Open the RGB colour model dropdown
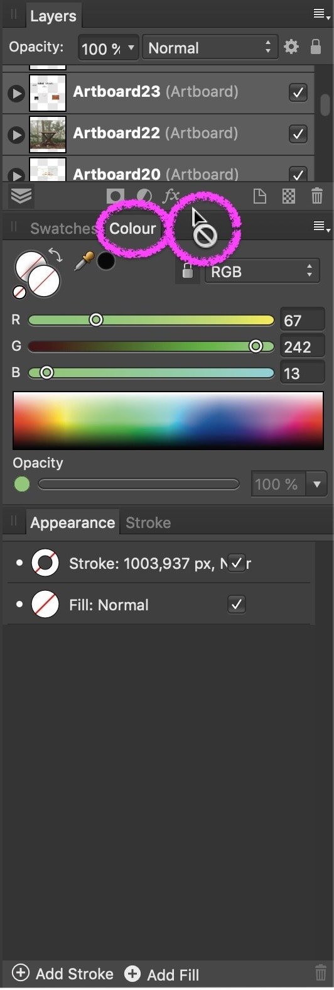Viewport: 334px width, 990px height. (x=262, y=272)
